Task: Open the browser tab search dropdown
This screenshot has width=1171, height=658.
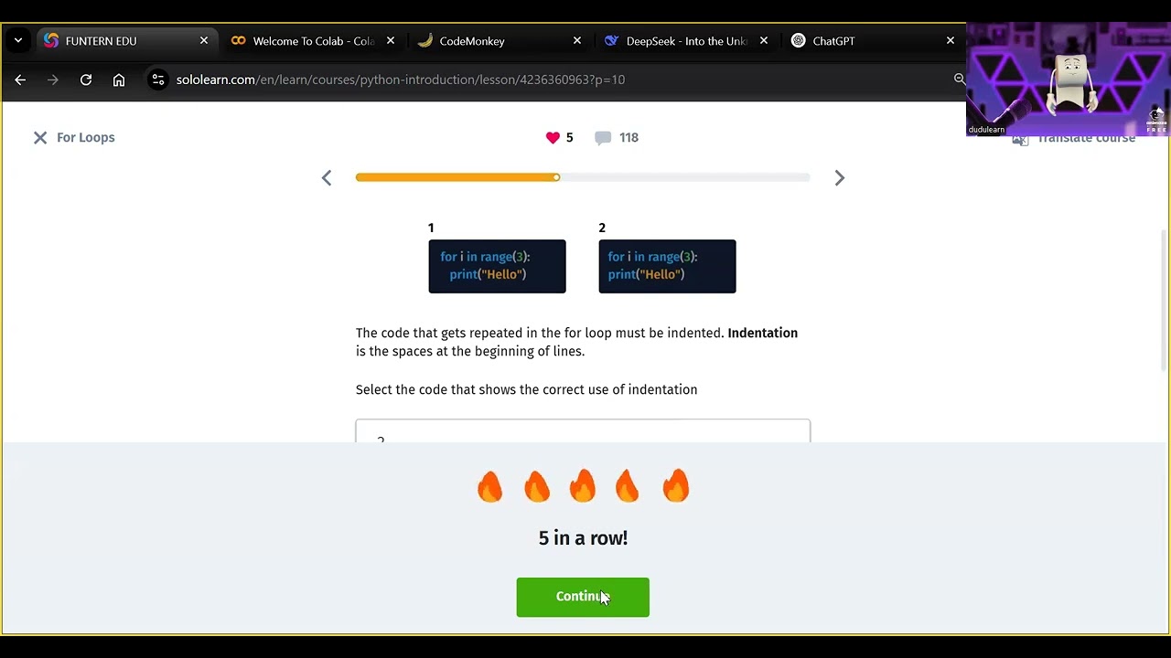Action: coord(17,41)
